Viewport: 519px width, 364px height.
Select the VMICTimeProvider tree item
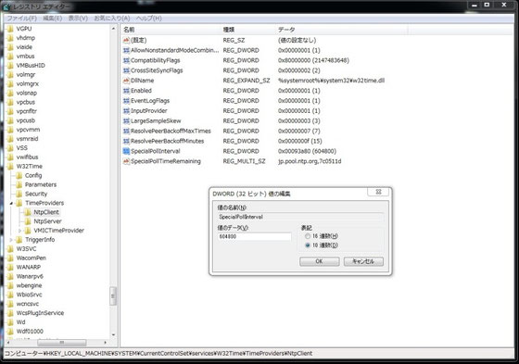[59, 231]
